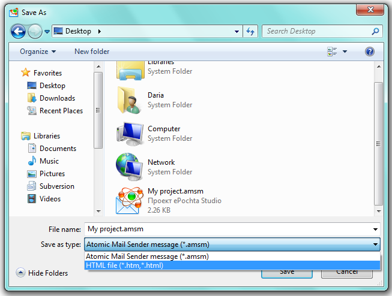The image size is (392, 296).
Task: Open the Computer icon in file list
Action: (130, 133)
